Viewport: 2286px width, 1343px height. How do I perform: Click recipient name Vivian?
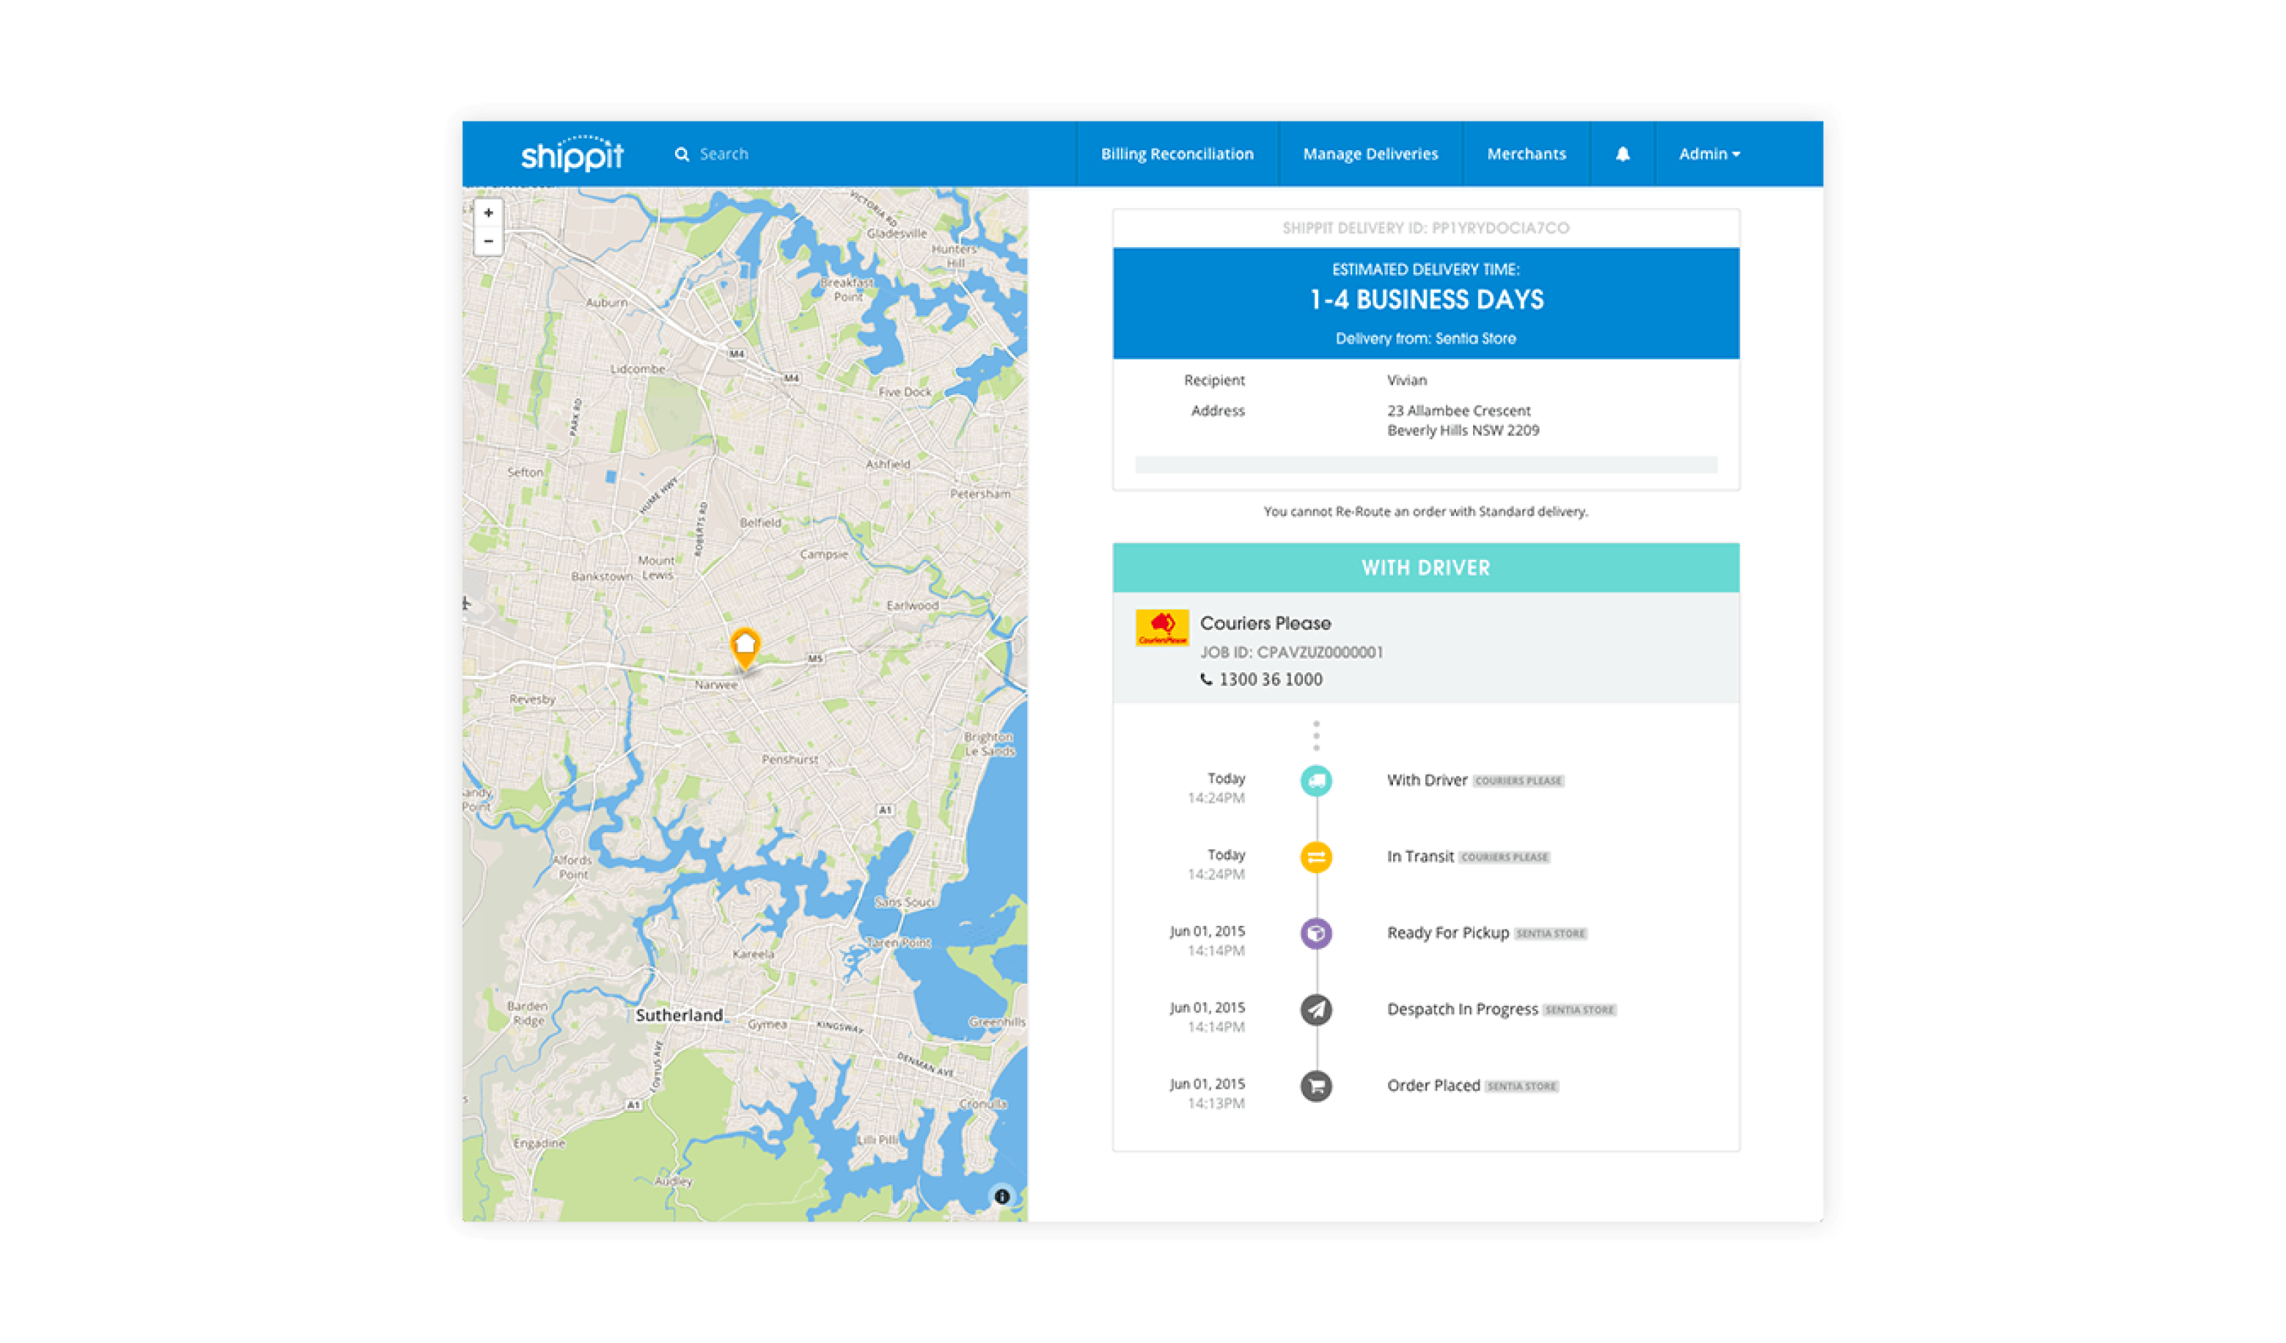(x=1406, y=380)
